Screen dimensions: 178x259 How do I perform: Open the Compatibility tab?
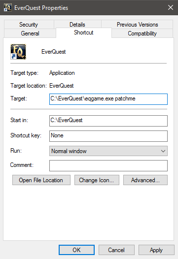pyautogui.click(x=142, y=33)
